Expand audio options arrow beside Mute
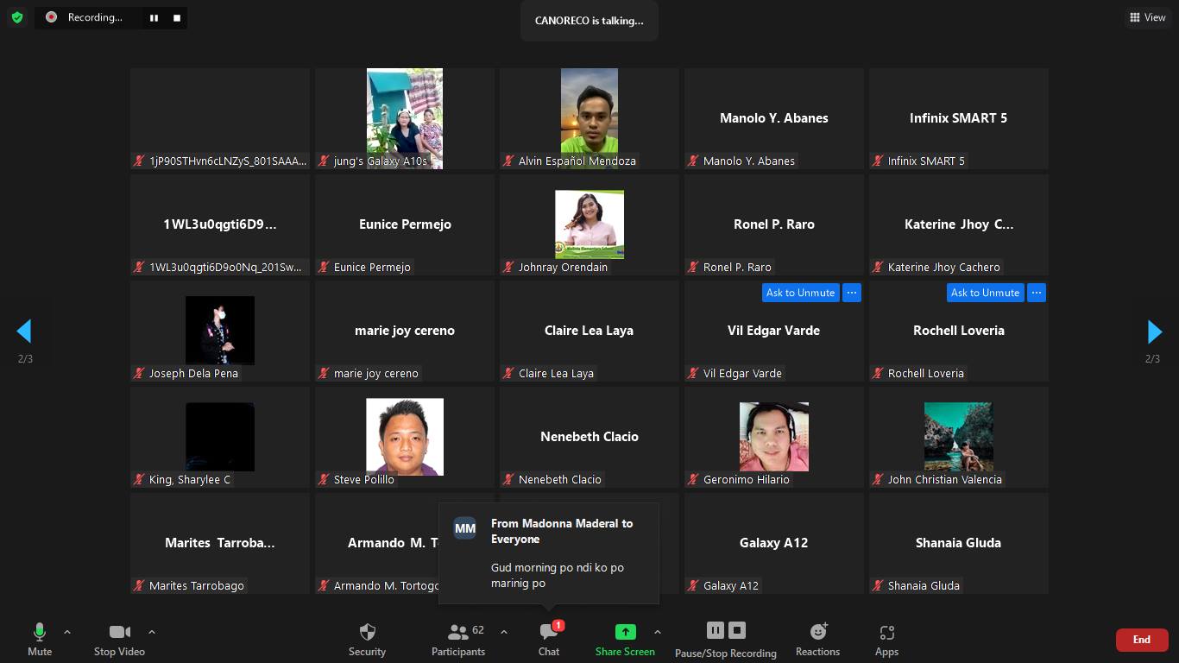The height and width of the screenshot is (663, 1179). (67, 632)
